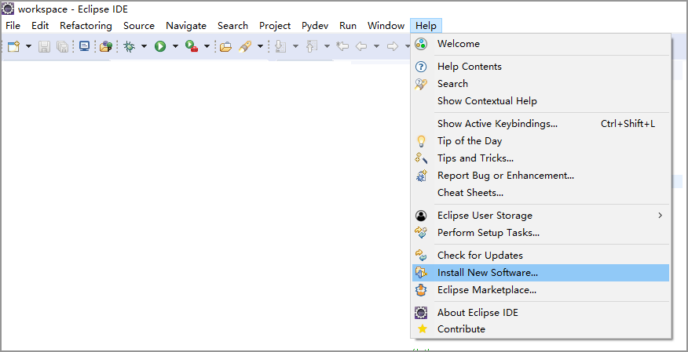The image size is (688, 352).
Task: Open the Pydev menu
Action: [x=315, y=26]
